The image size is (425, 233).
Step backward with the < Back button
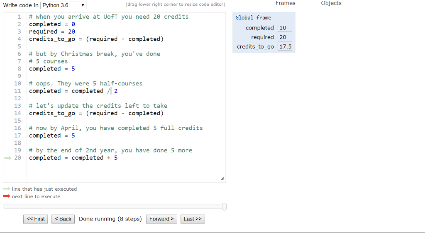[63, 219]
